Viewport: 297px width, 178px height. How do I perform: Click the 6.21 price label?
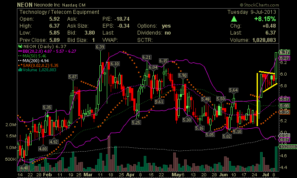coord(147,57)
